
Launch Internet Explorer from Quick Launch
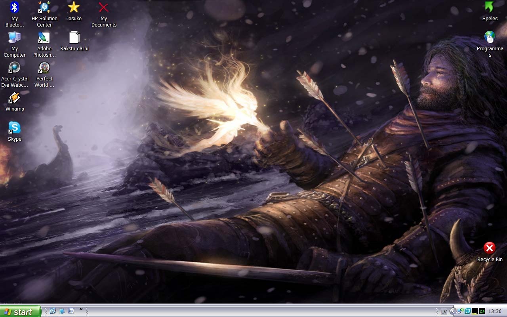(x=52, y=311)
